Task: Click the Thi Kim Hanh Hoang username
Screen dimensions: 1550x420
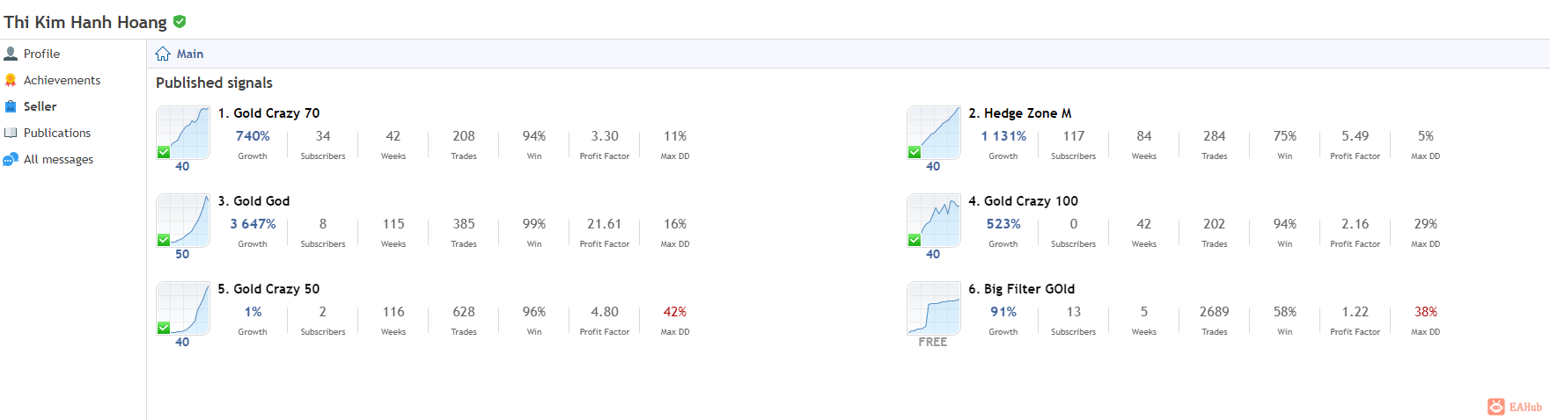Action: tap(85, 22)
